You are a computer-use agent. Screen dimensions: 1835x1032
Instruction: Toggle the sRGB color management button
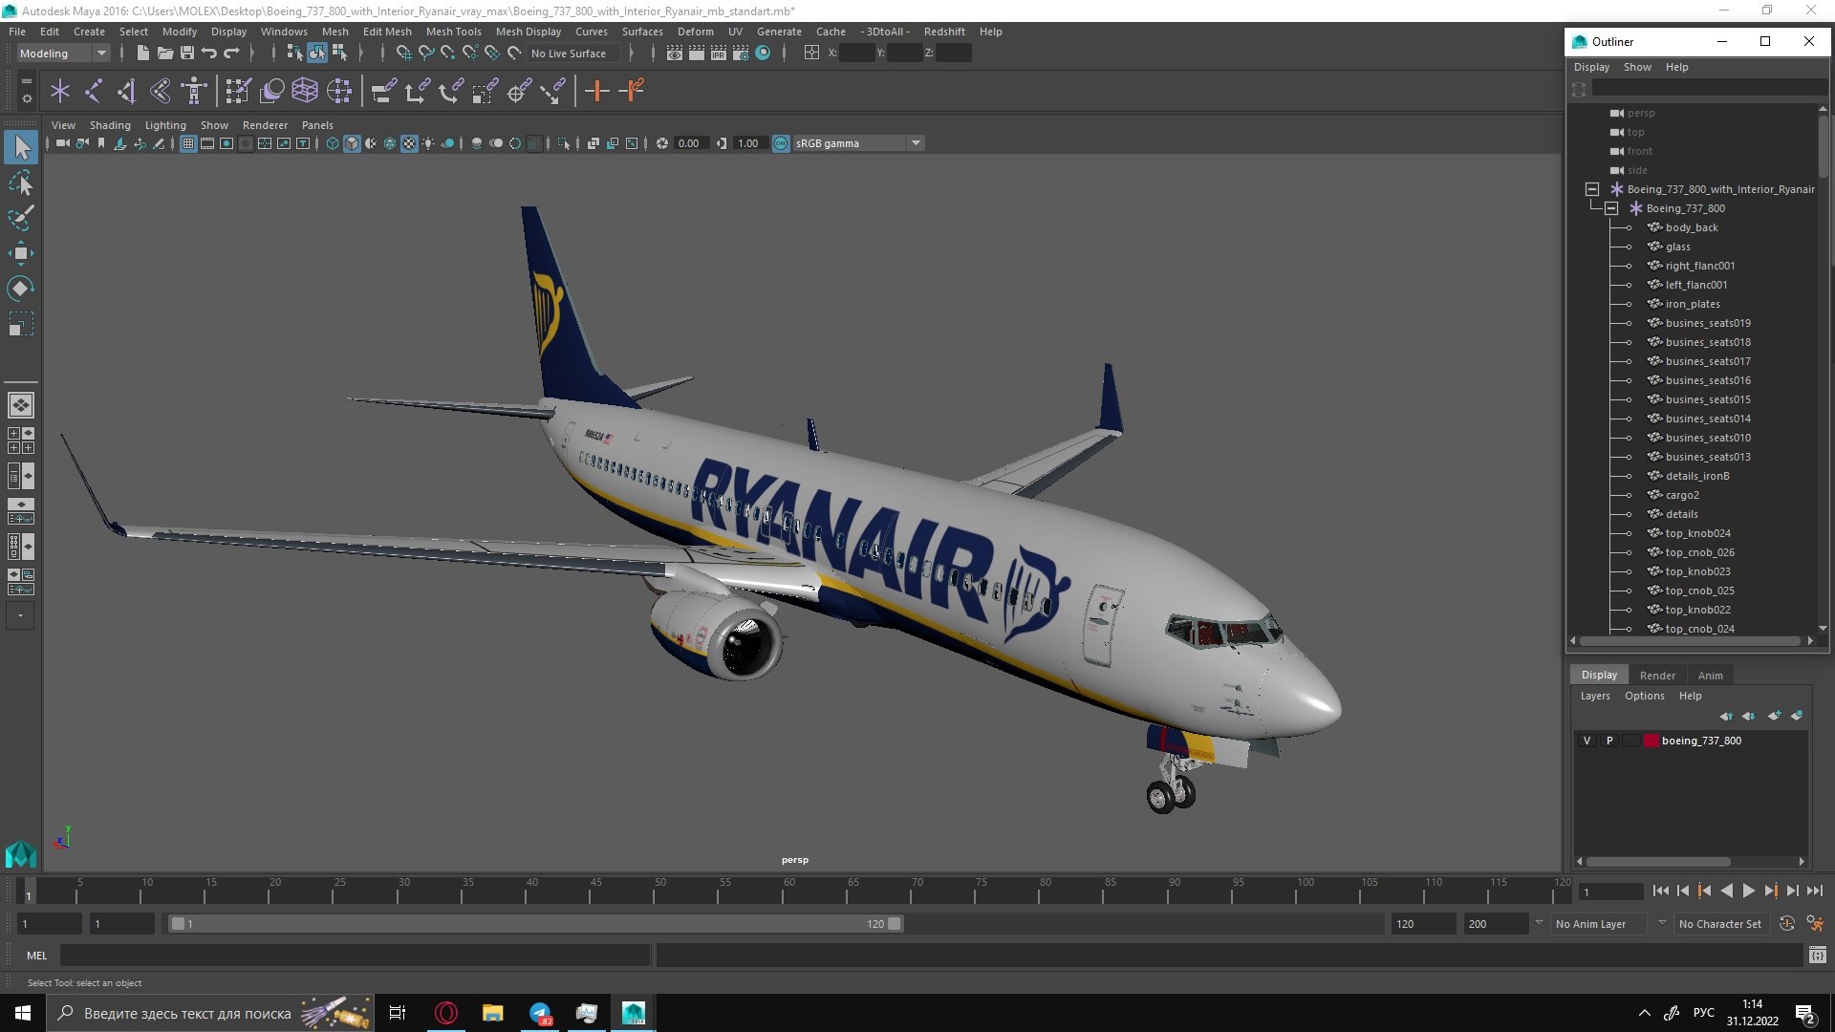[781, 143]
